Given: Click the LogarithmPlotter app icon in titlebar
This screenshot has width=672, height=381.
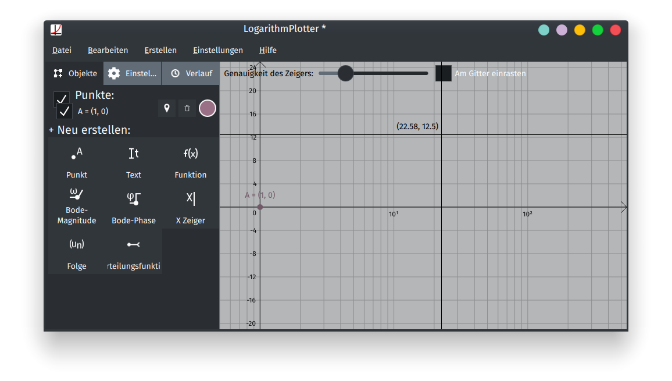Looking at the screenshot, I should 56,30.
